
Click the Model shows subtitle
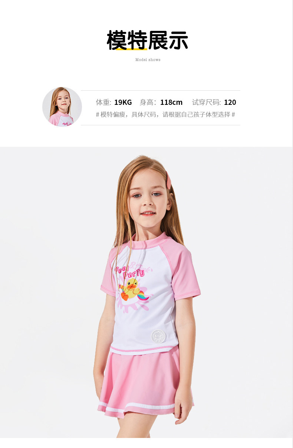point(148,59)
